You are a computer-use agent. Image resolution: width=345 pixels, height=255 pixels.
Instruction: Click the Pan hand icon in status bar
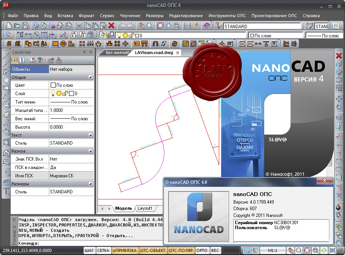[291, 250]
